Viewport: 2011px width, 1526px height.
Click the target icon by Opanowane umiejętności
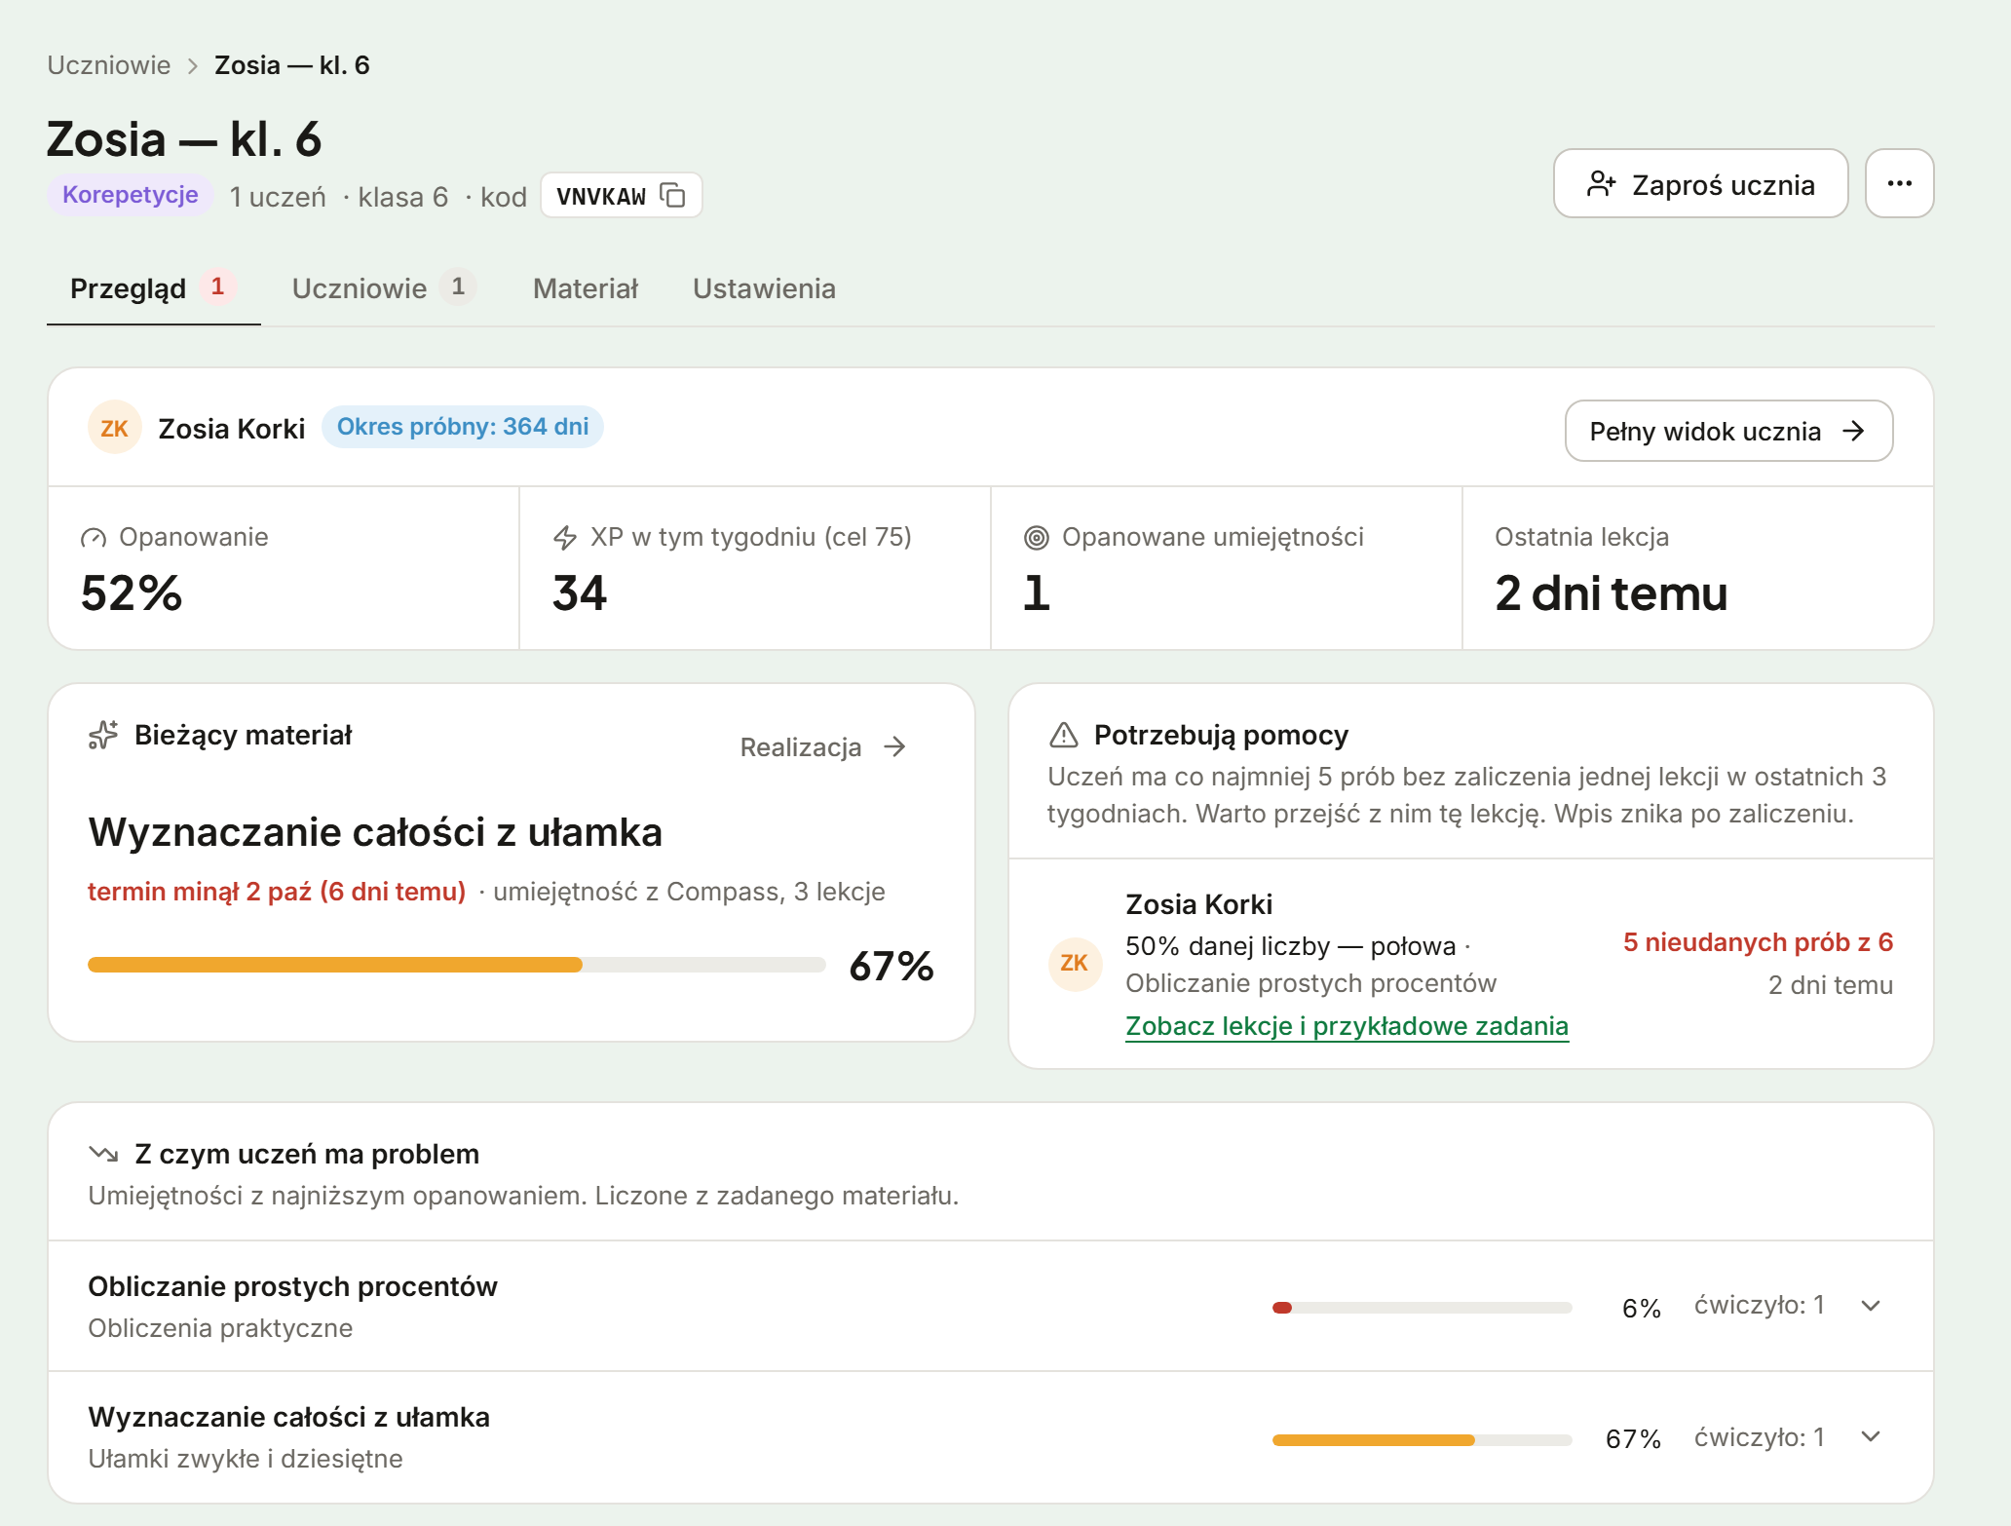(1037, 538)
